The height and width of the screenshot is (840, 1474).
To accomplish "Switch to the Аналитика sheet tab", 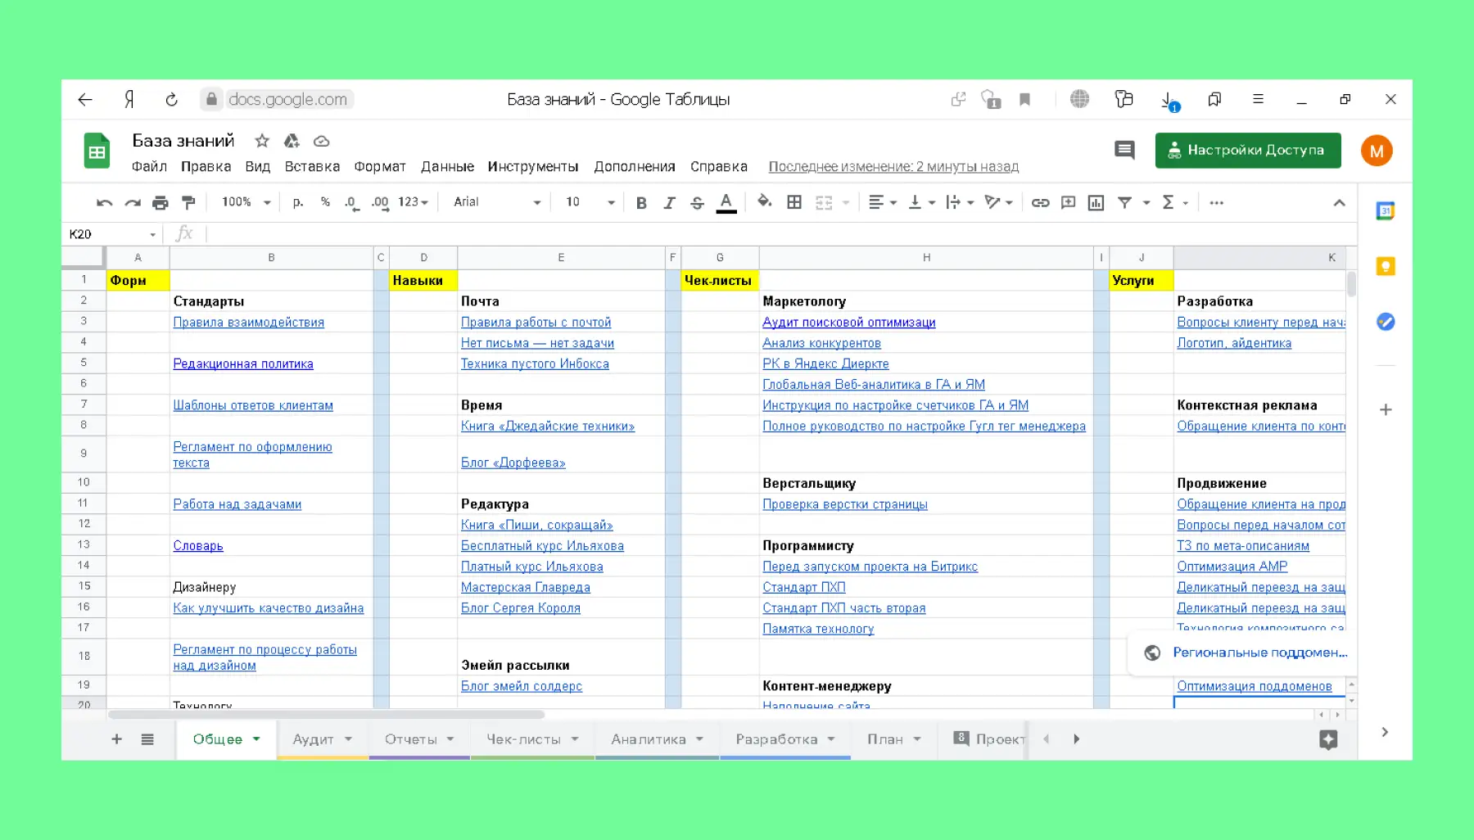I will [x=648, y=739].
